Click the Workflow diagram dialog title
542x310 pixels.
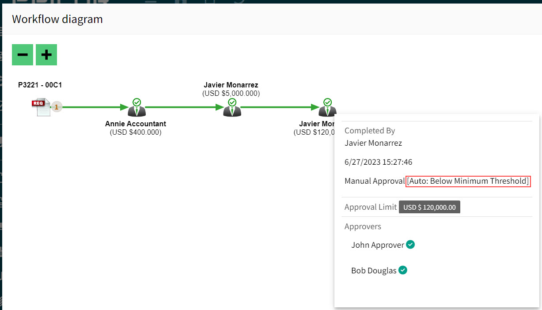57,19
